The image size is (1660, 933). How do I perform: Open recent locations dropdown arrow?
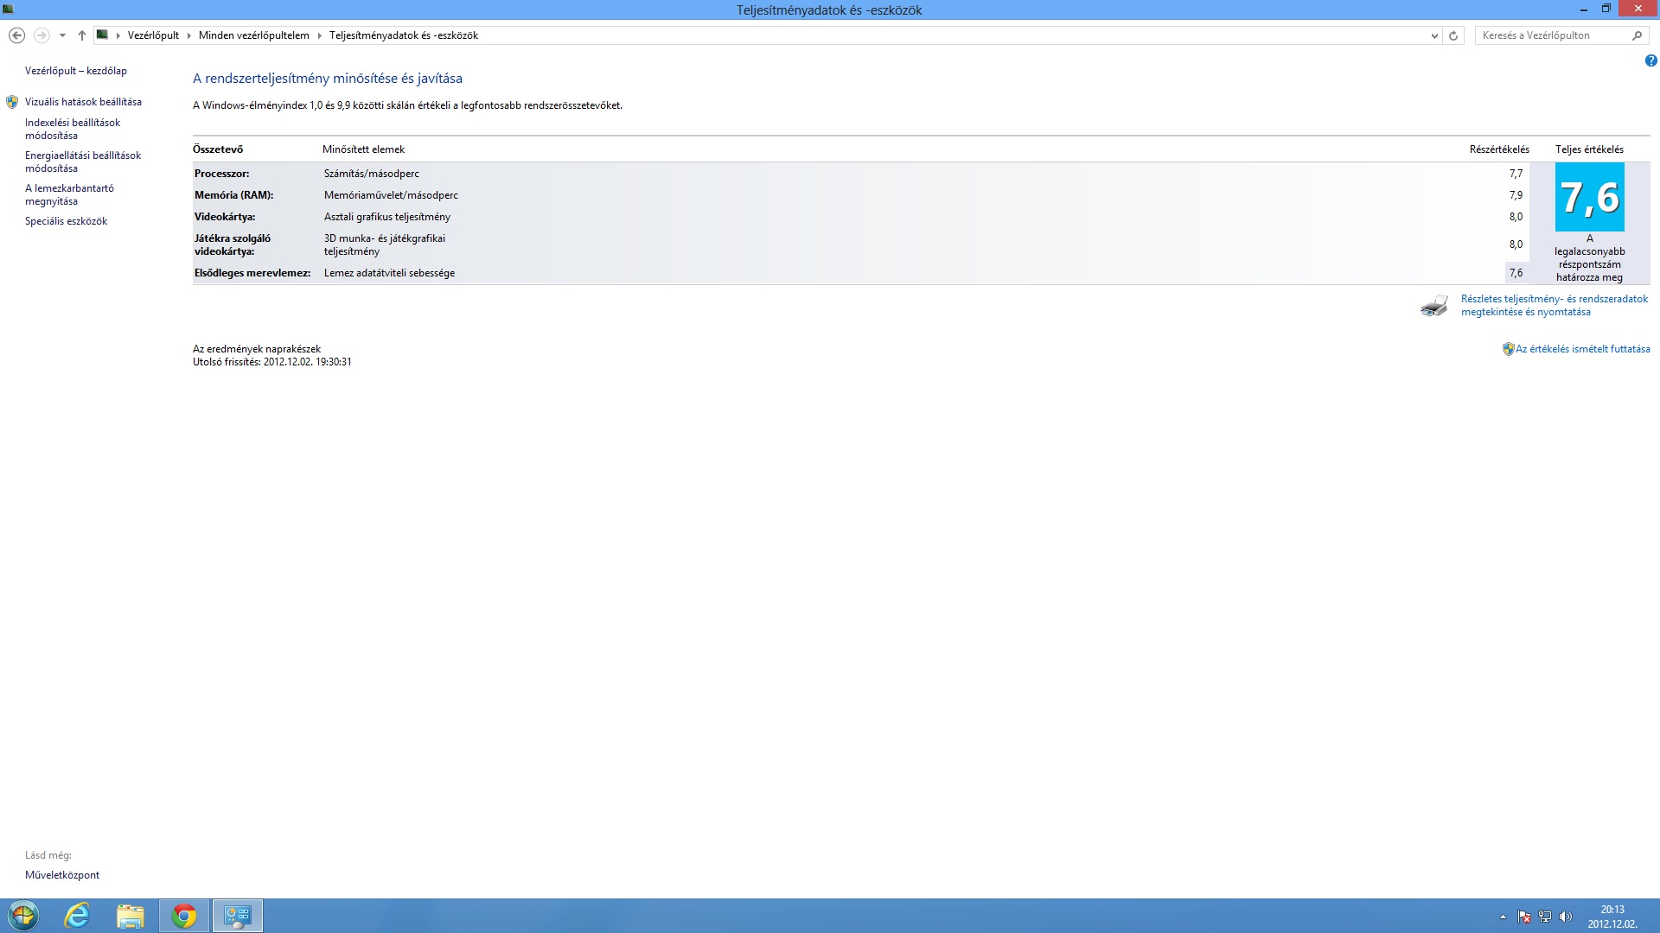point(62,35)
